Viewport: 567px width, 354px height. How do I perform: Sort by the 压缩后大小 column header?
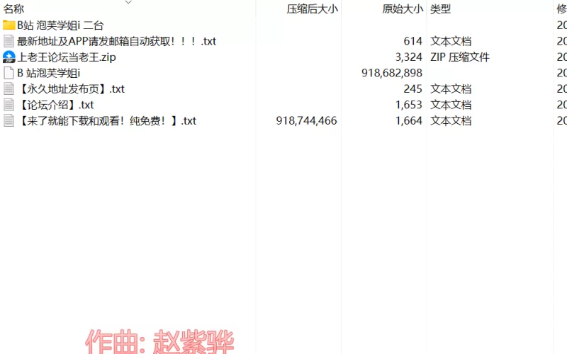click(x=313, y=9)
